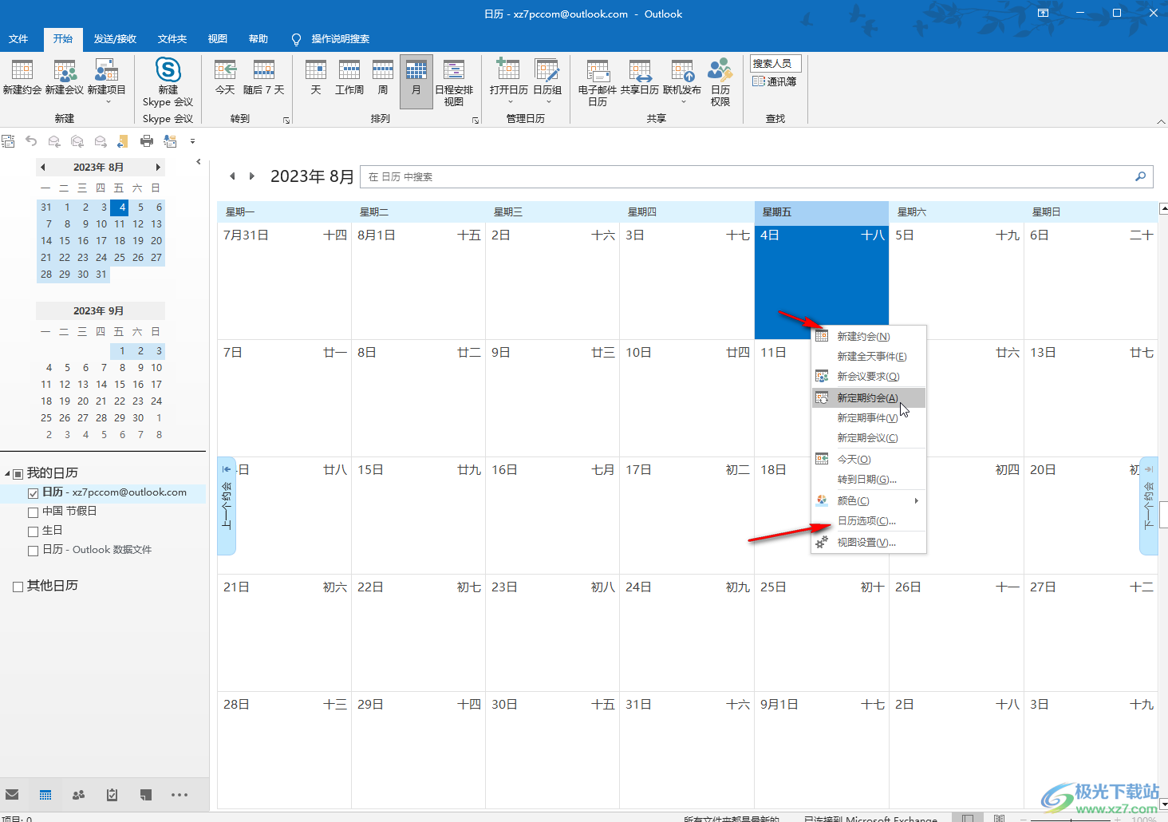Check the 日历 - Outlook 数据文件 checkbox
Image resolution: width=1168 pixels, height=822 pixels.
[33, 551]
